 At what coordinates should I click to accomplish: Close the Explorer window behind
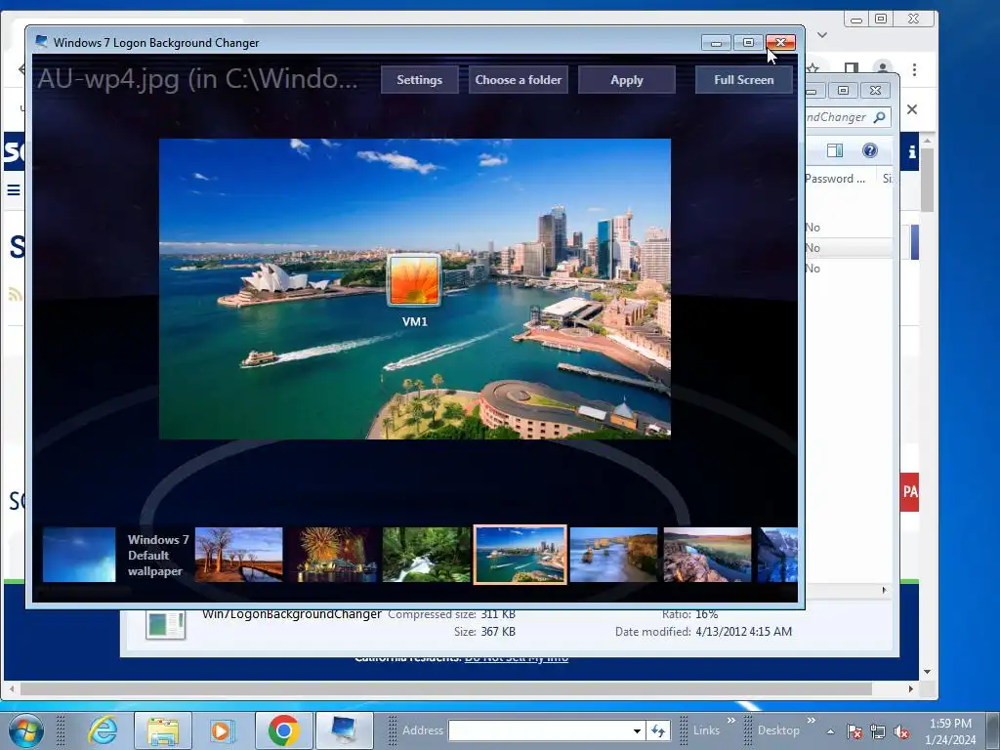coord(876,91)
